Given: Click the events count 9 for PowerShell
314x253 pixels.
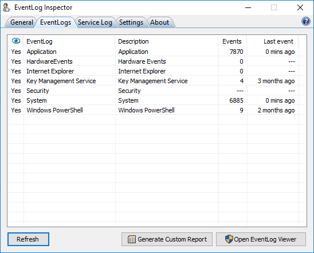Looking at the screenshot, I should 241,110.
